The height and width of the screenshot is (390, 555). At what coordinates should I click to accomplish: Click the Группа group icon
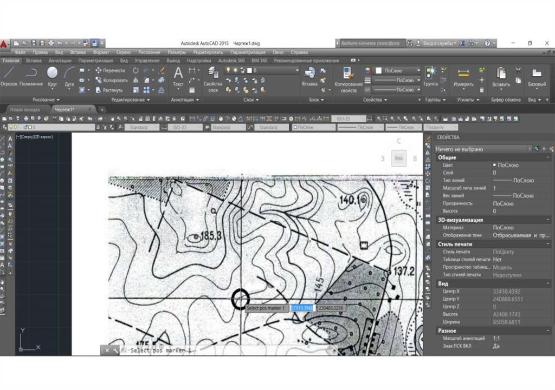pos(430,76)
